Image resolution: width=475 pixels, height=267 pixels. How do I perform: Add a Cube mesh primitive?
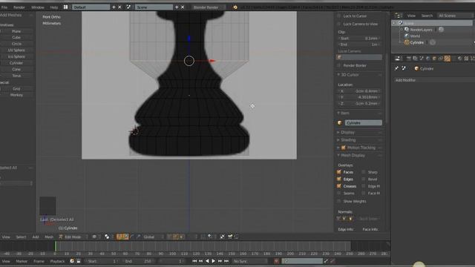(16, 38)
